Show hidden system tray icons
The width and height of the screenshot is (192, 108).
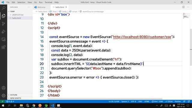157,105
